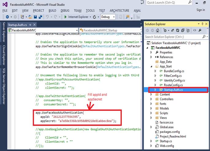
Task: Open the EDIT menu
Action: tap(15, 11)
